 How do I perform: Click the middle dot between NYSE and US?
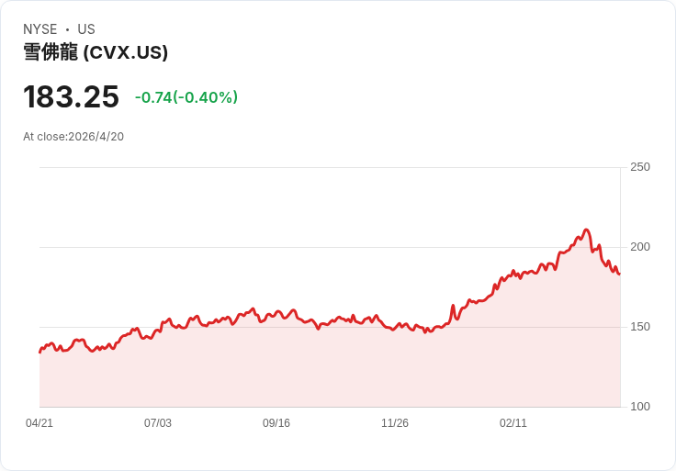coord(67,29)
